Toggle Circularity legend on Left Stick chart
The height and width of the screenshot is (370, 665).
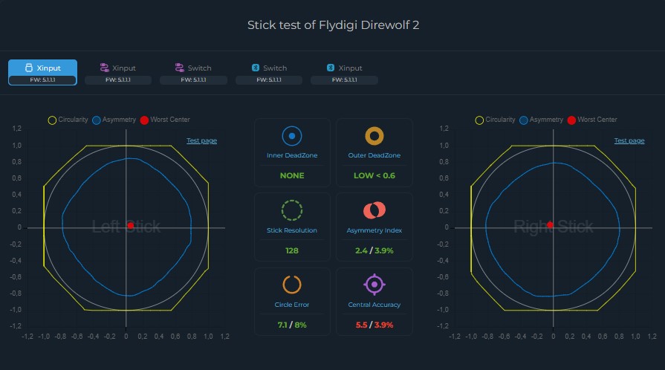[x=68, y=120]
